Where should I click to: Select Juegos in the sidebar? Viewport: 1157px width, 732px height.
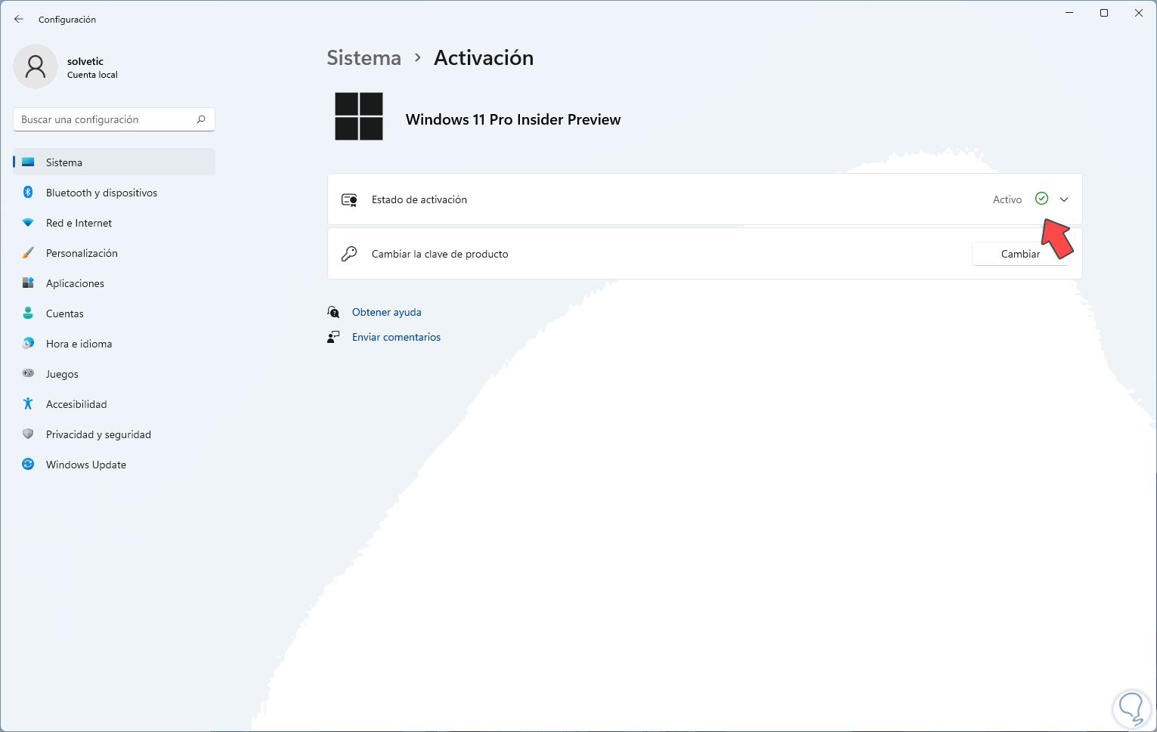click(x=114, y=374)
